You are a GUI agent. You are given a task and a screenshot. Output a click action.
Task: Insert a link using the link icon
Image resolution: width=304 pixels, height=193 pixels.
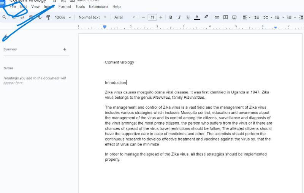tap(217, 17)
